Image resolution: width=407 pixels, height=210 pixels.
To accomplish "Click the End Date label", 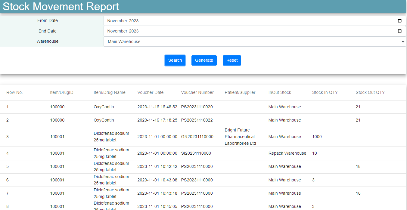I will tap(48, 31).
